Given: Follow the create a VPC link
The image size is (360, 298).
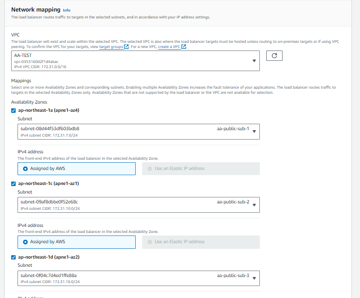Looking at the screenshot, I should 169,47.
